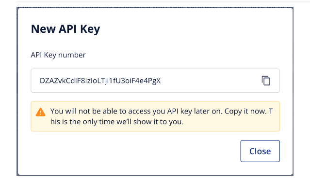
Task: Click blank dialog area right of heading
Action: [x=190, y=29]
